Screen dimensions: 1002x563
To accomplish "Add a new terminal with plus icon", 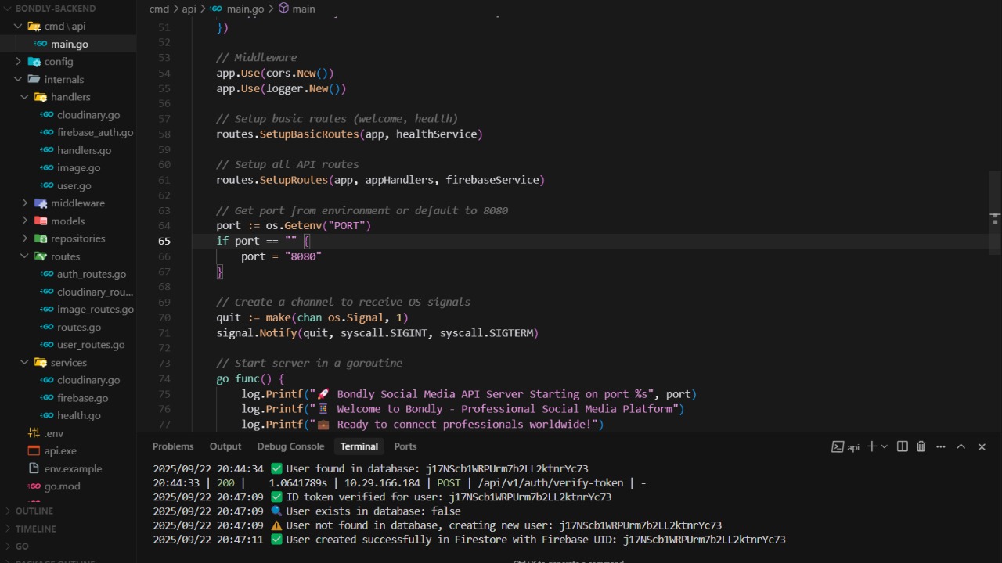I will tap(871, 446).
